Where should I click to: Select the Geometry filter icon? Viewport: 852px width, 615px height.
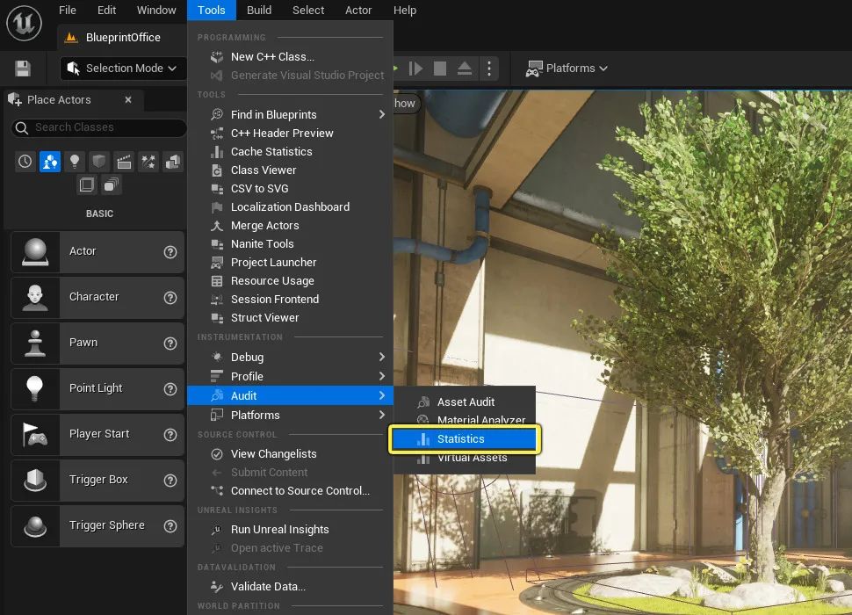(173, 162)
